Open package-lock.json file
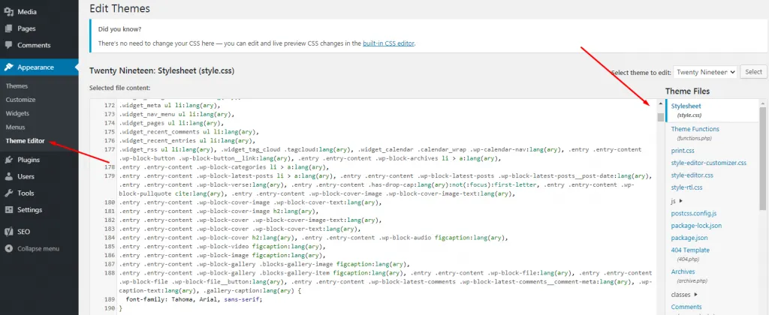Viewport: 769px width, 315px height. click(x=696, y=225)
